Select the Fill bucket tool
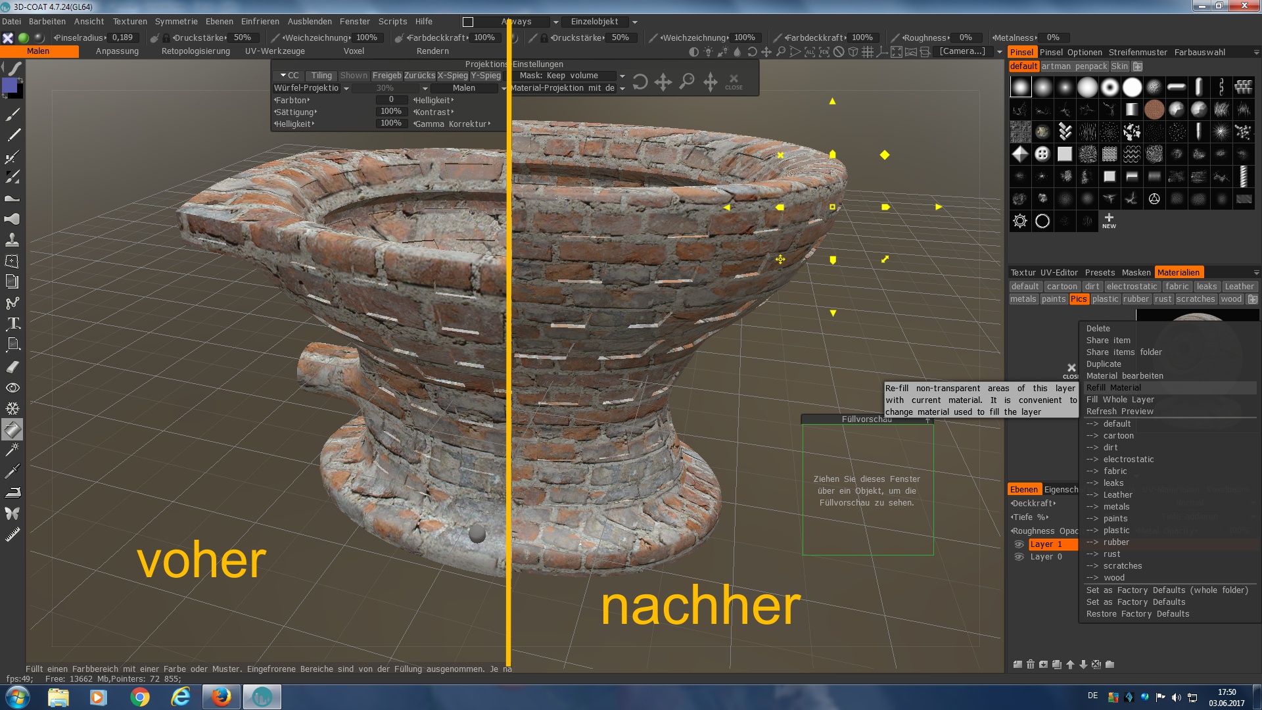Screen dimensions: 1262x710 coord(12,430)
